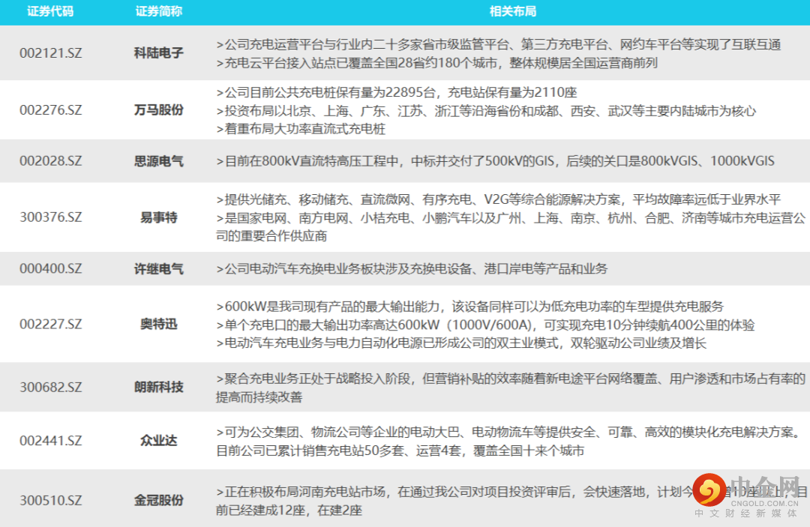The width and height of the screenshot is (810, 527).
Task: Click 思源电气 description about 800kV直流特高压工程
Action: 496,161
